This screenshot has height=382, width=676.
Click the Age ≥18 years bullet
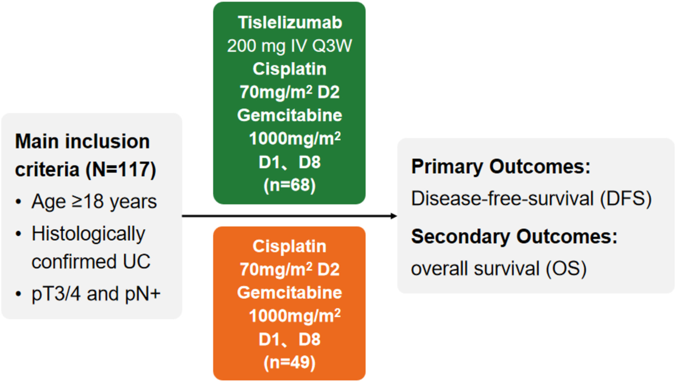coord(94,201)
